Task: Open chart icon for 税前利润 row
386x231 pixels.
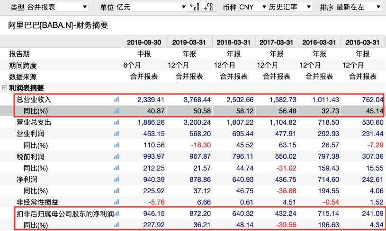Action: click(x=117, y=156)
